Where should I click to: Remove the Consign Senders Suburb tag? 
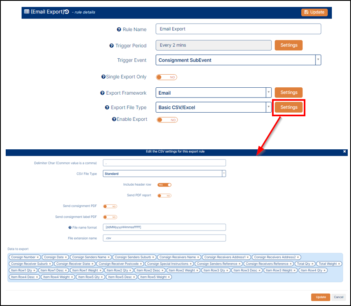[x=153, y=257]
